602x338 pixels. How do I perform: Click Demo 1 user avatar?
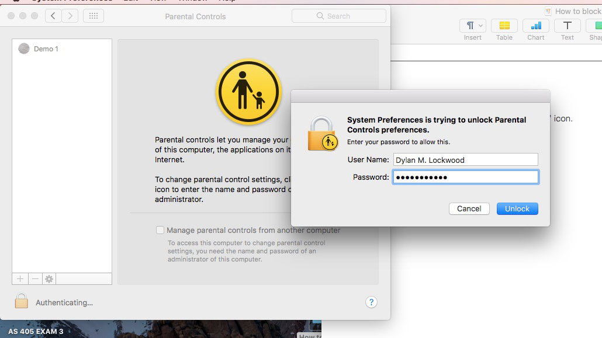point(24,48)
